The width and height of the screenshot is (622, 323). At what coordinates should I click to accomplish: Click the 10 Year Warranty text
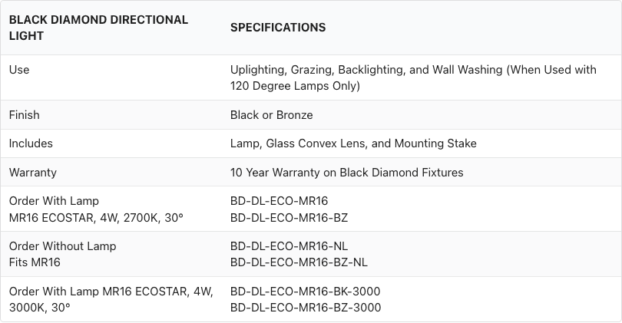click(346, 173)
